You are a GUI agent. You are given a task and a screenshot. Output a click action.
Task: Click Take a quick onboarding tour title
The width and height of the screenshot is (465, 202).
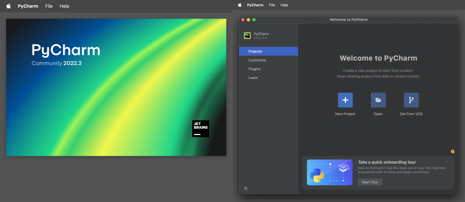(387, 162)
